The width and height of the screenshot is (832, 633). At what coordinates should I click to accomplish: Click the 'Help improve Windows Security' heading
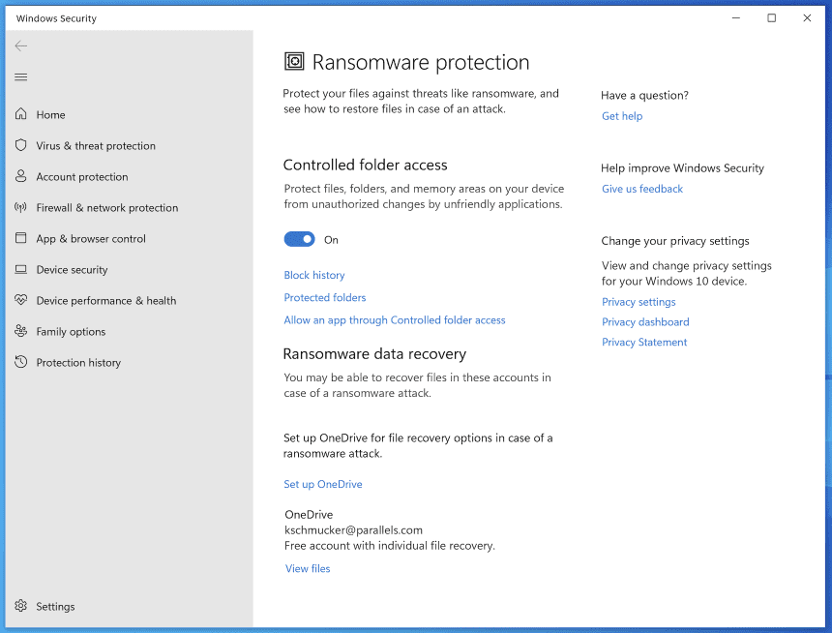pos(682,168)
